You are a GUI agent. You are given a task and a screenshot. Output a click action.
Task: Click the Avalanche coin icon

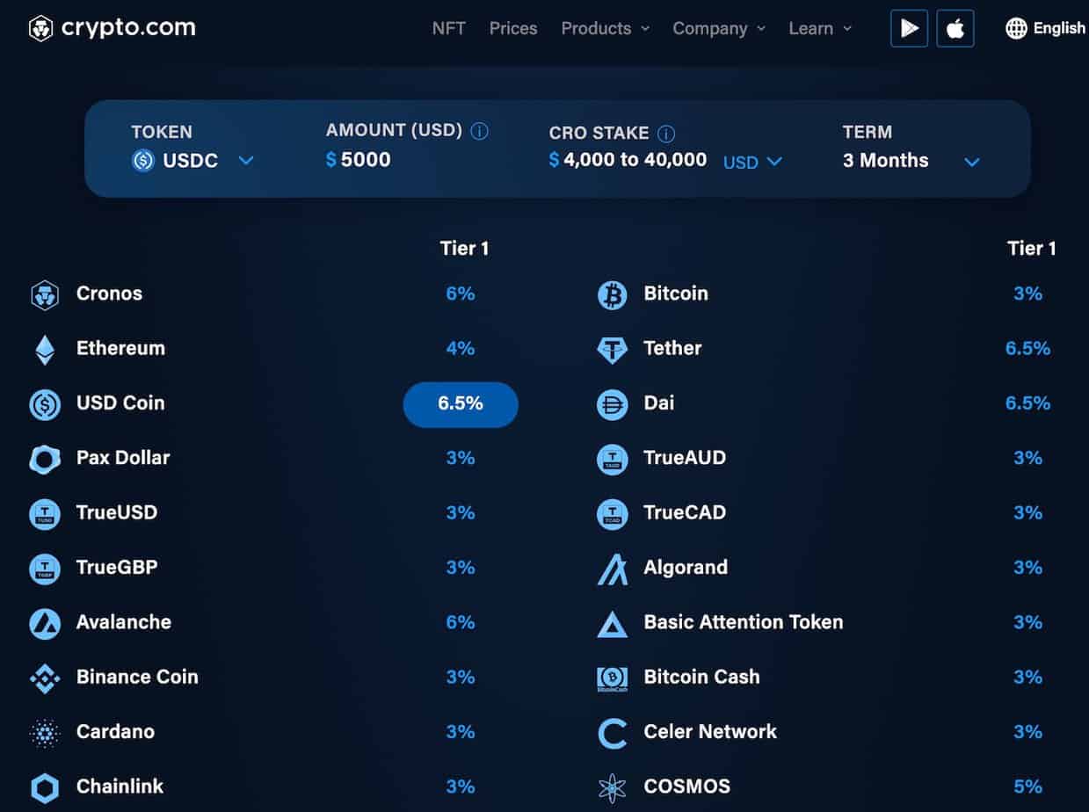(45, 624)
